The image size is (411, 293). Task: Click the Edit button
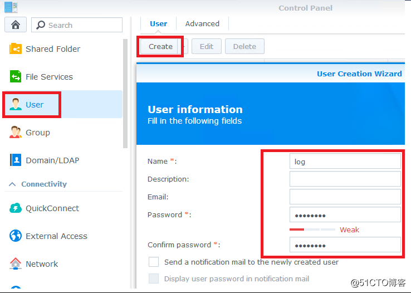(207, 46)
